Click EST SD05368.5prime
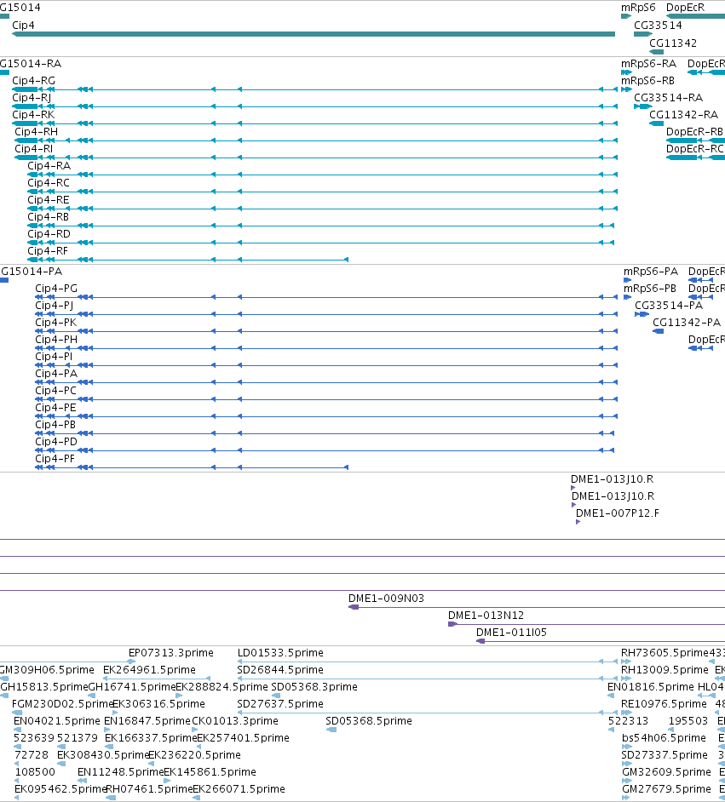725x802 pixels. click(369, 721)
